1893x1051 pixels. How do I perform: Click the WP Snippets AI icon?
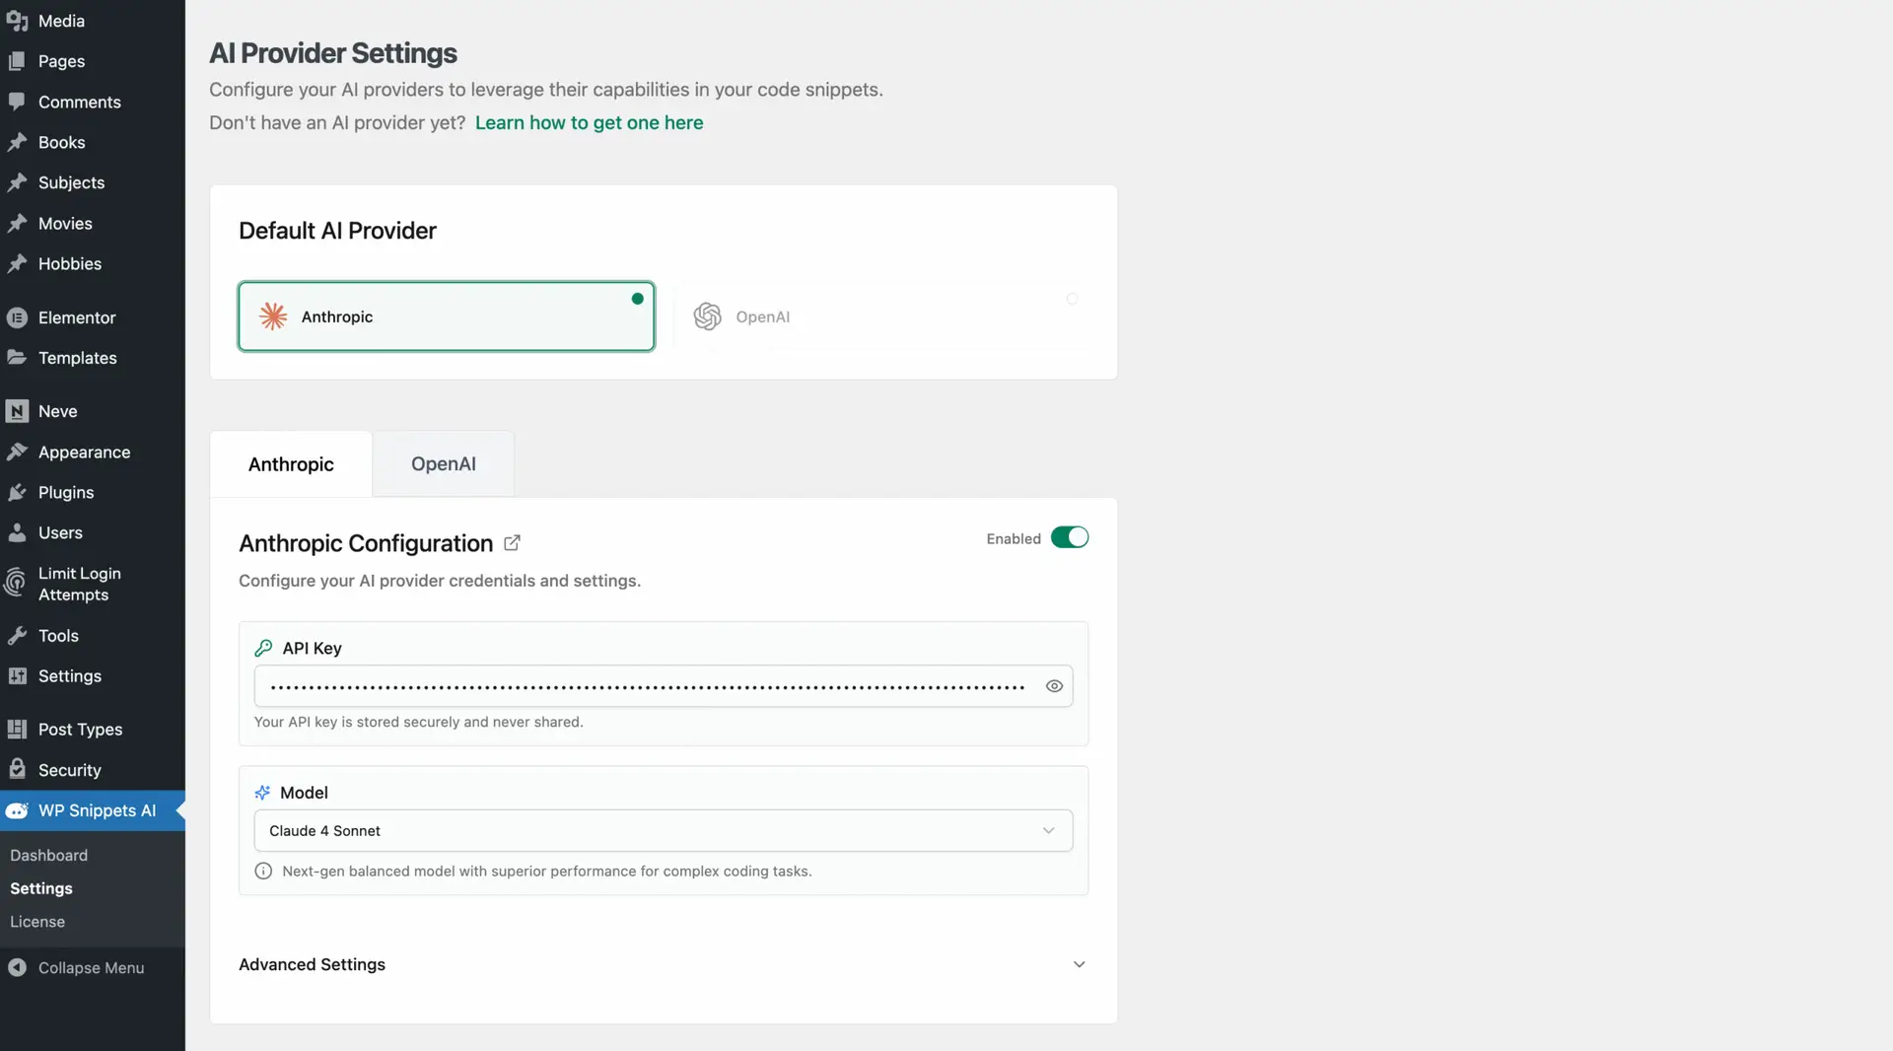pyautogui.click(x=17, y=810)
